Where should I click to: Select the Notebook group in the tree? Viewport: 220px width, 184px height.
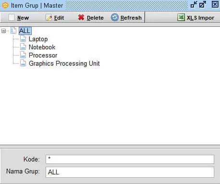pos(42,47)
